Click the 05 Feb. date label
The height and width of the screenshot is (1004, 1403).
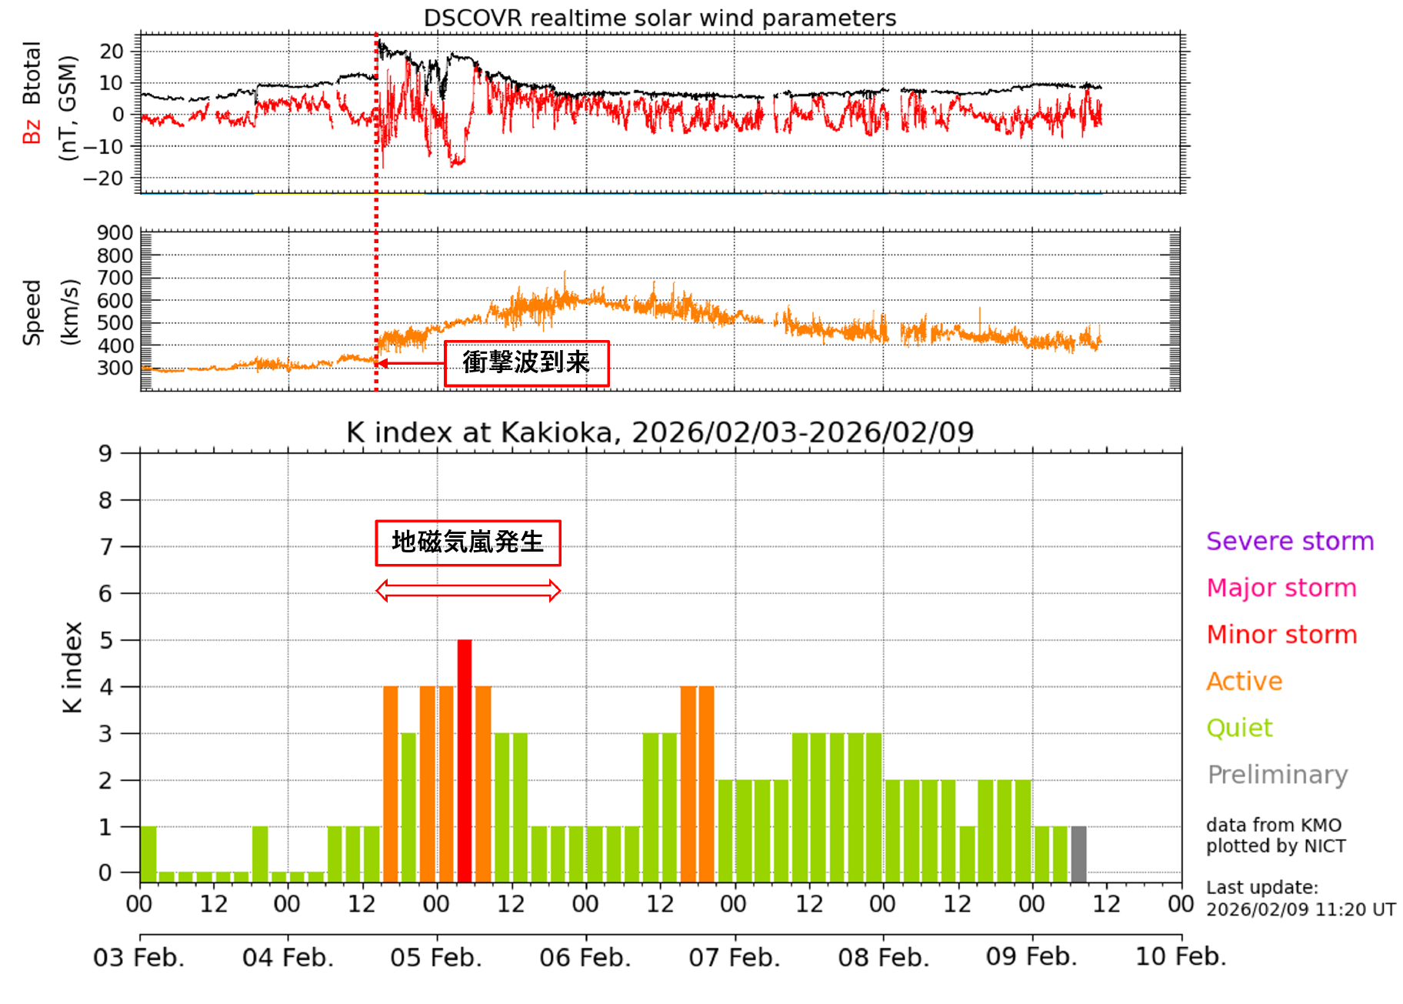pyautogui.click(x=436, y=957)
